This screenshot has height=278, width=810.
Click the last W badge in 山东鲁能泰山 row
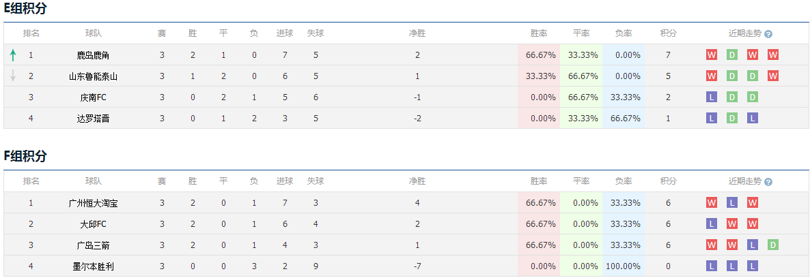tap(773, 76)
